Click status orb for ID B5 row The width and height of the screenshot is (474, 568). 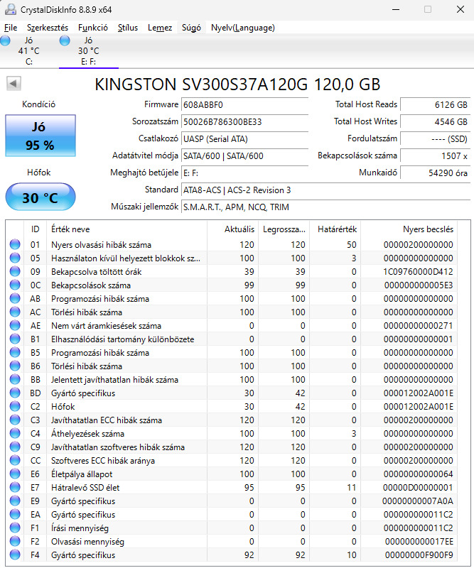pos(15,352)
